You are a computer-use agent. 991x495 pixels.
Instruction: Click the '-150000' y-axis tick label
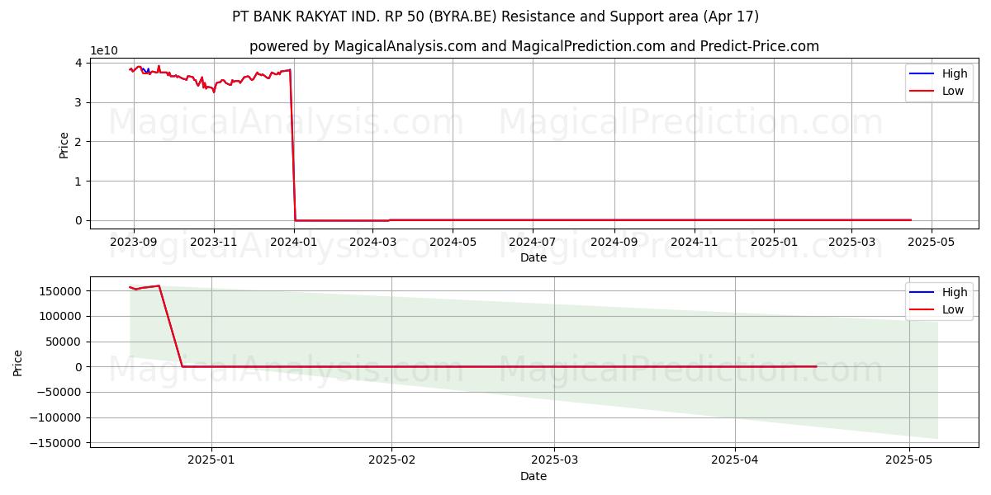[x=56, y=443]
